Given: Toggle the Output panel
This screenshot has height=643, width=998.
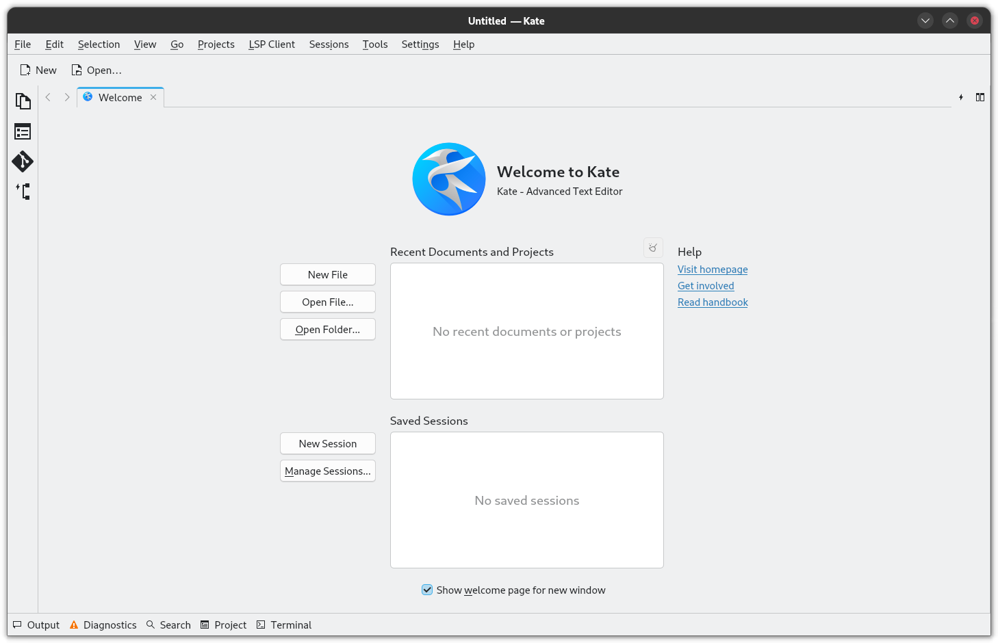Looking at the screenshot, I should click(x=36, y=625).
